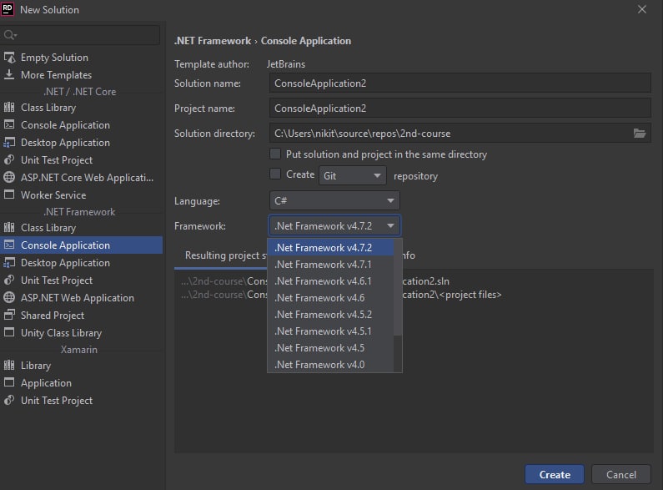
Task: Browse for solution directory via folder icon
Action: [640, 134]
